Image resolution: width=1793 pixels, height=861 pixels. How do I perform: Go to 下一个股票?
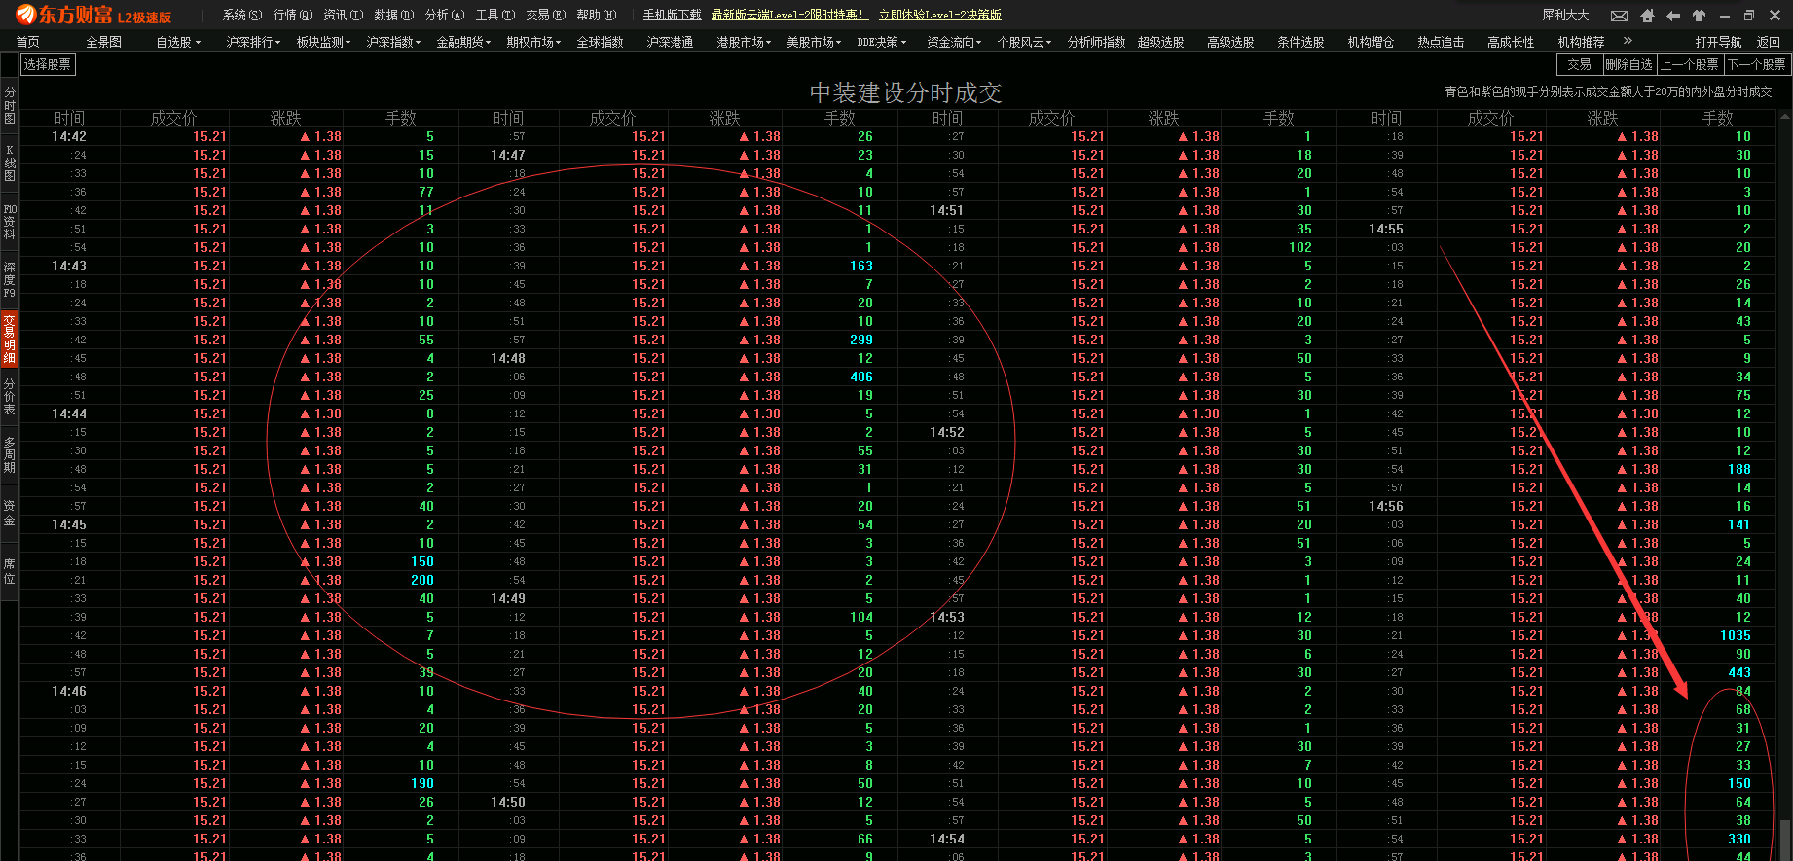(1757, 64)
